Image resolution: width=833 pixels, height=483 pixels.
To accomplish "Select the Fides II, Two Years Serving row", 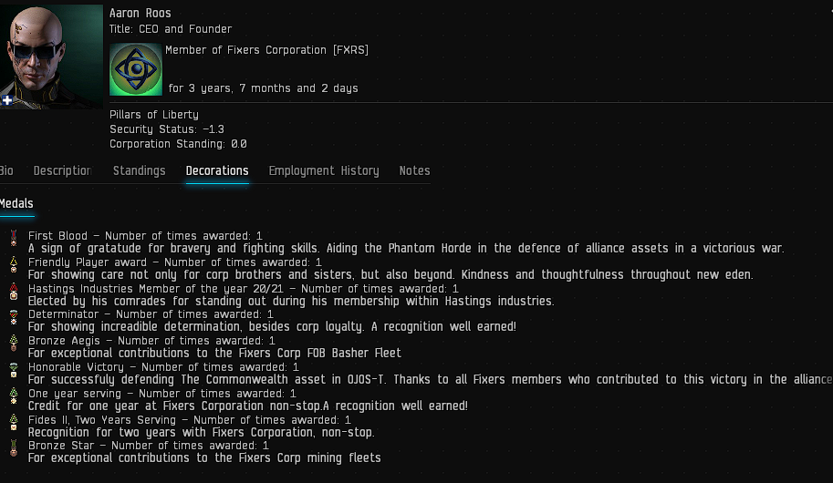I will (190, 420).
